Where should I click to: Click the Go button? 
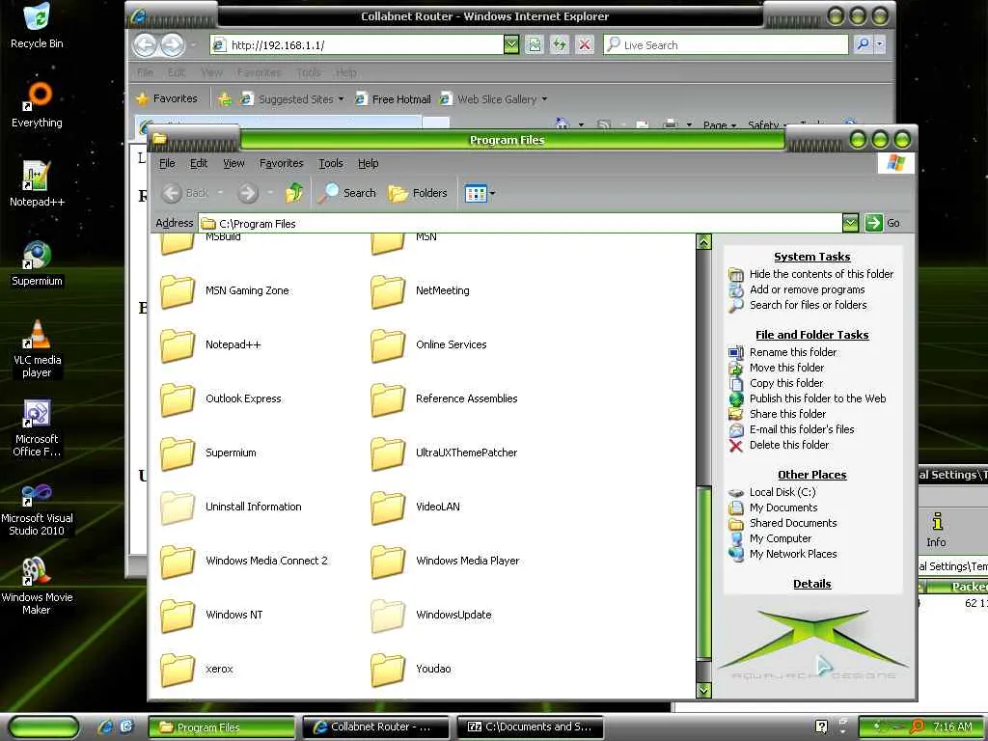pyautogui.click(x=884, y=223)
